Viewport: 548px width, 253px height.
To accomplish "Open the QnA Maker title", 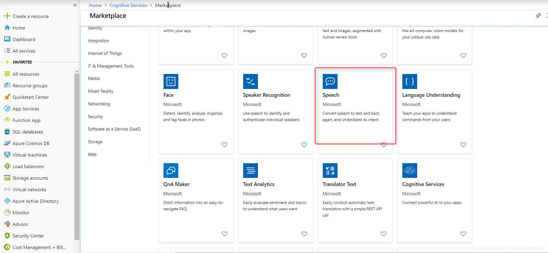I will (176, 184).
